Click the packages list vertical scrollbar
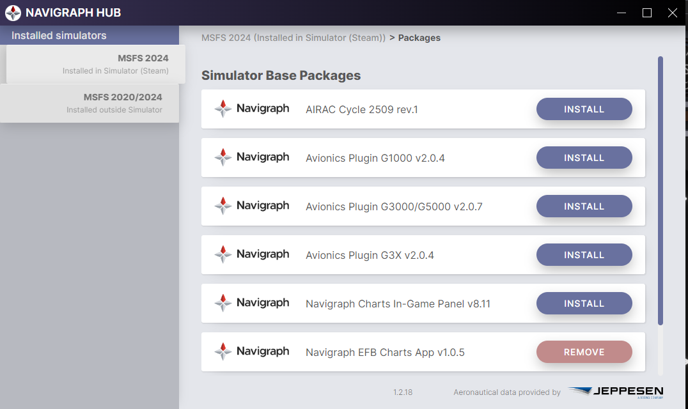Image resolution: width=688 pixels, height=409 pixels. click(x=661, y=190)
